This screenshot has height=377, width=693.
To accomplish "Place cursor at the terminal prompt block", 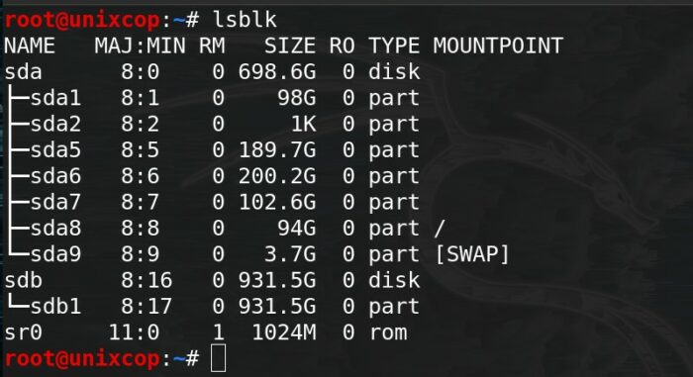I will (x=219, y=358).
